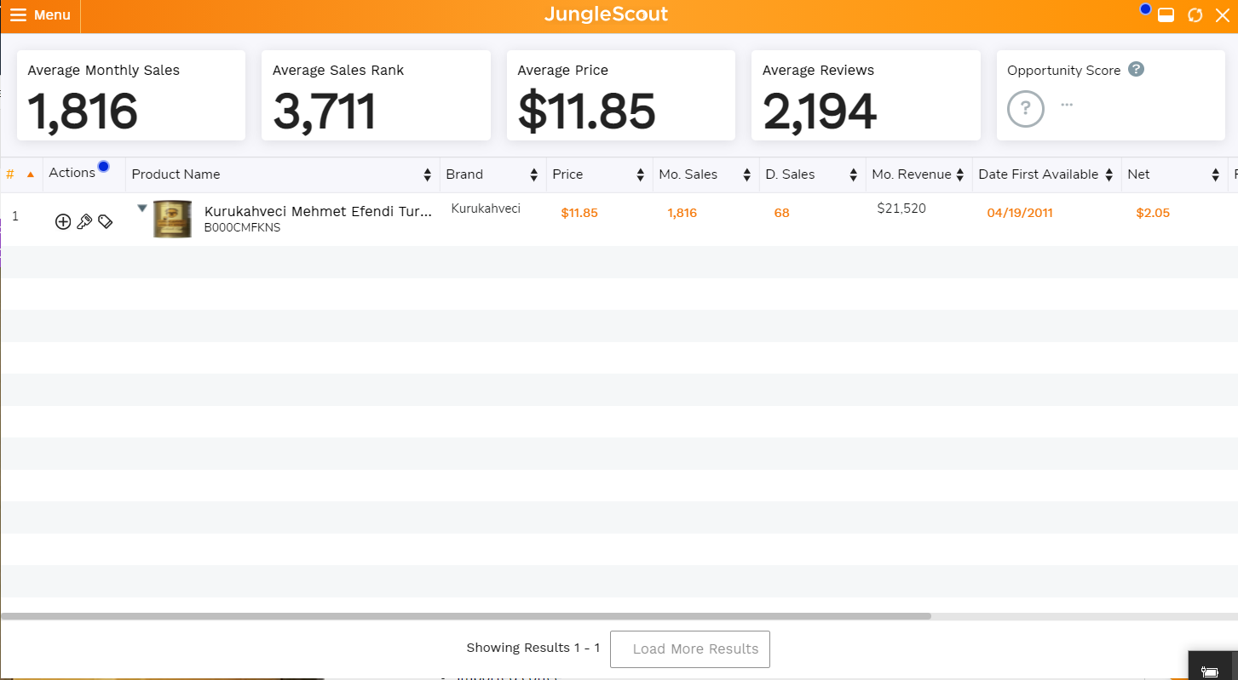Click the dock window icon in header

(x=1166, y=15)
